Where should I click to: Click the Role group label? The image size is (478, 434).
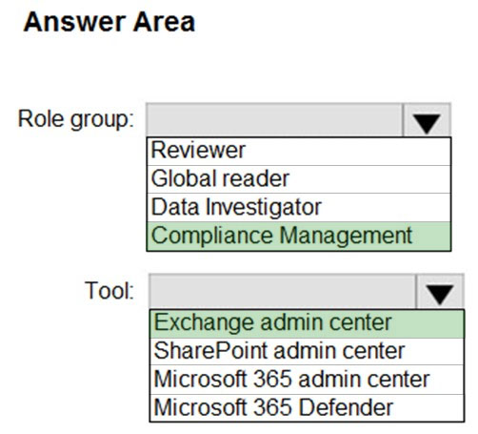point(76,120)
